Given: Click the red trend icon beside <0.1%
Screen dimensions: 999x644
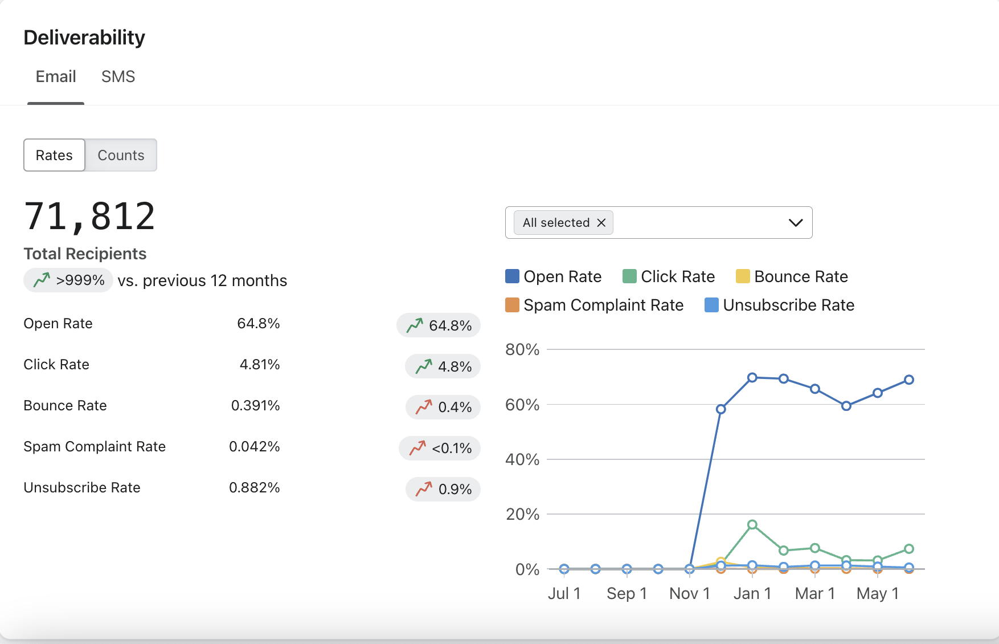Looking at the screenshot, I should click(x=417, y=448).
